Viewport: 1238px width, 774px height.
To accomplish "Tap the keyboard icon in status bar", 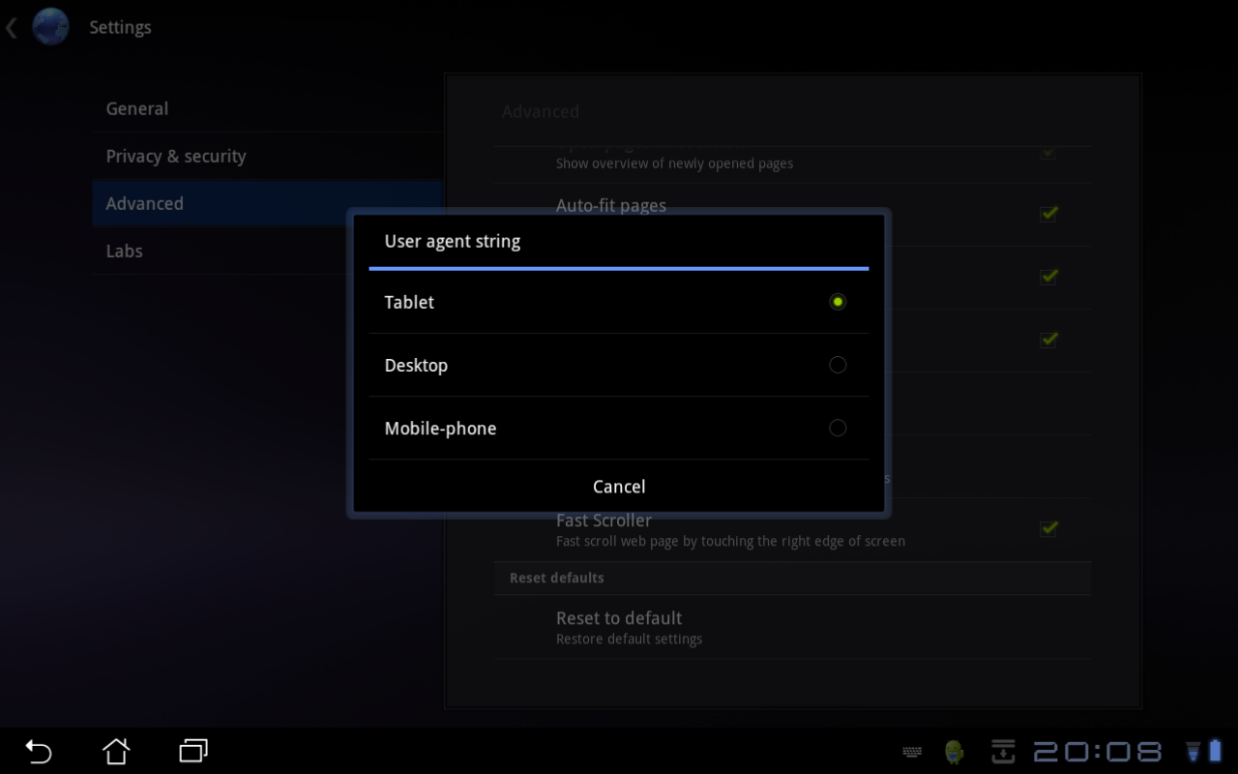I will [x=911, y=752].
